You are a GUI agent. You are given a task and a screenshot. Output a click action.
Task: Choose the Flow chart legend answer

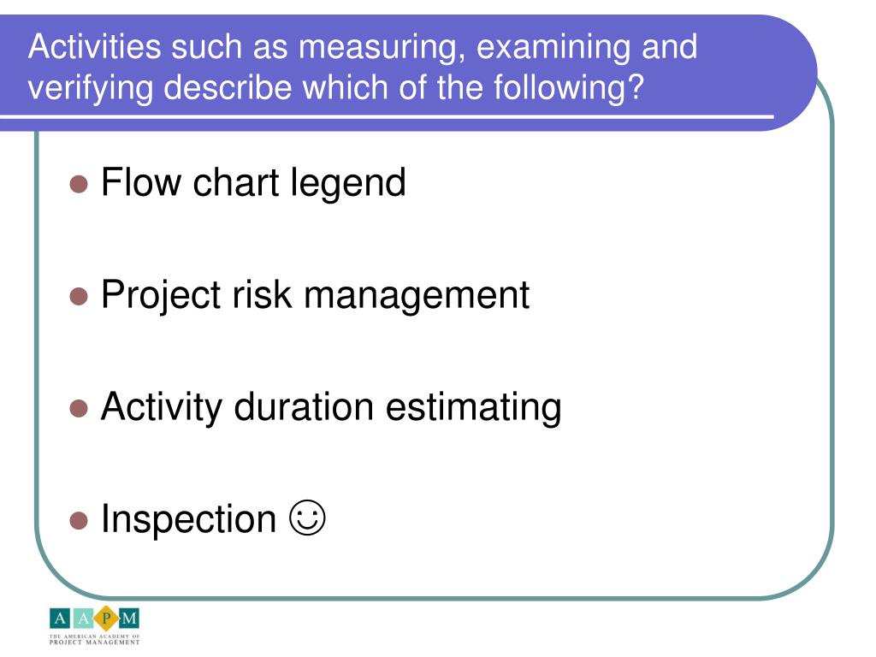click(x=253, y=183)
